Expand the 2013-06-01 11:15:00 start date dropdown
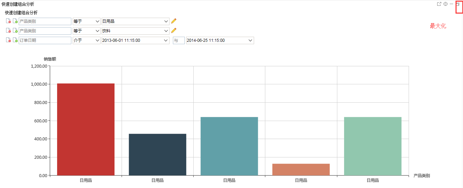 tap(135, 40)
